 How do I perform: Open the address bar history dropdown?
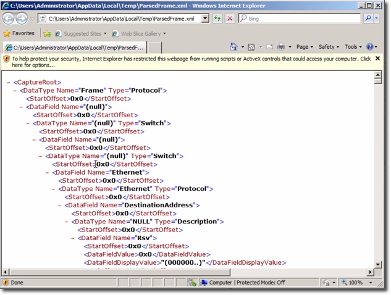pos(205,19)
